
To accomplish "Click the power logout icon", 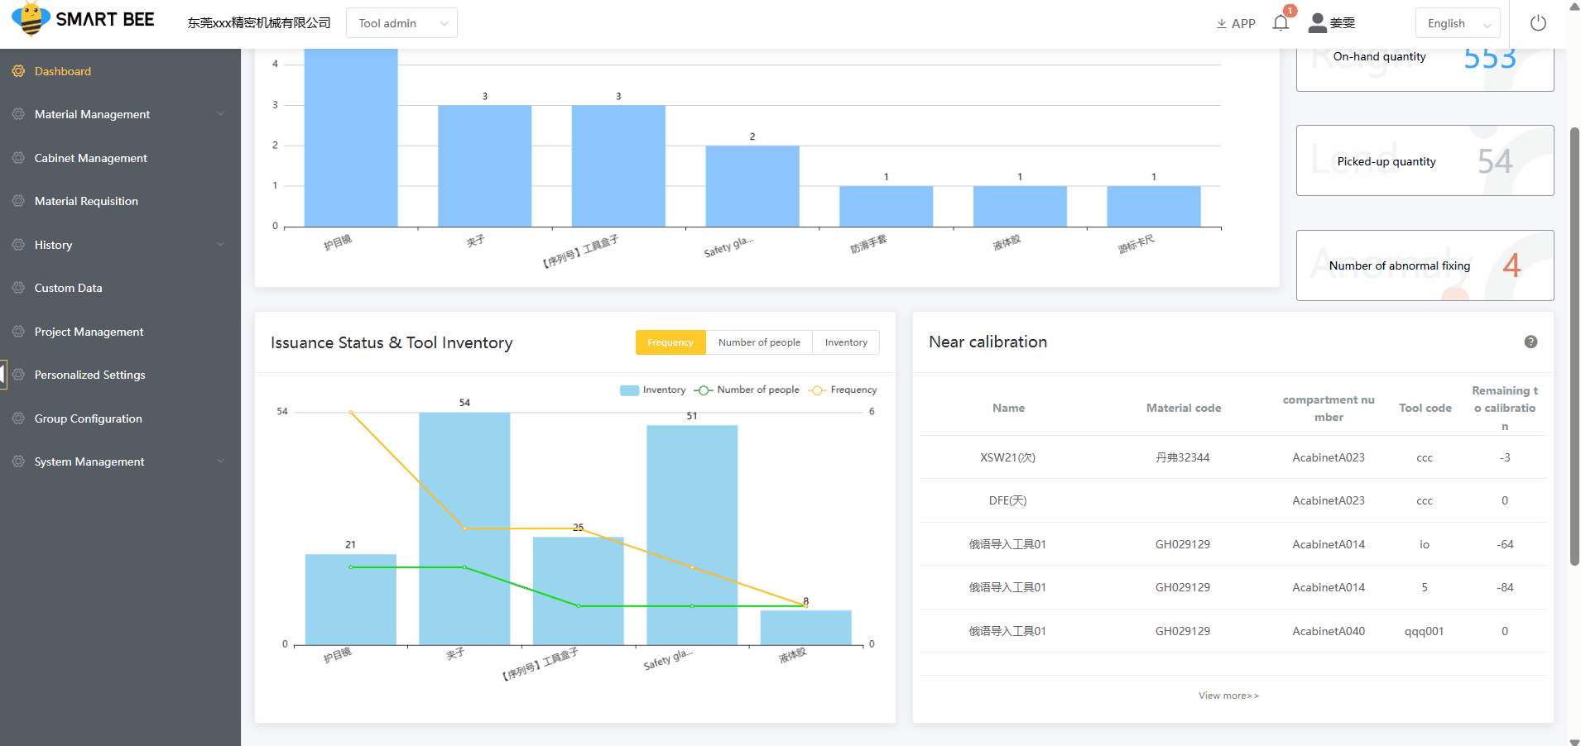I will [1538, 23].
